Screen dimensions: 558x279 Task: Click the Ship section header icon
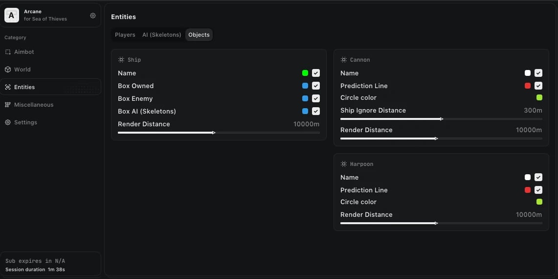pyautogui.click(x=121, y=60)
